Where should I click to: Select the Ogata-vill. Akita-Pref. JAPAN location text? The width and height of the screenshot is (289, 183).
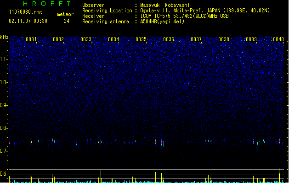[x=205, y=11]
